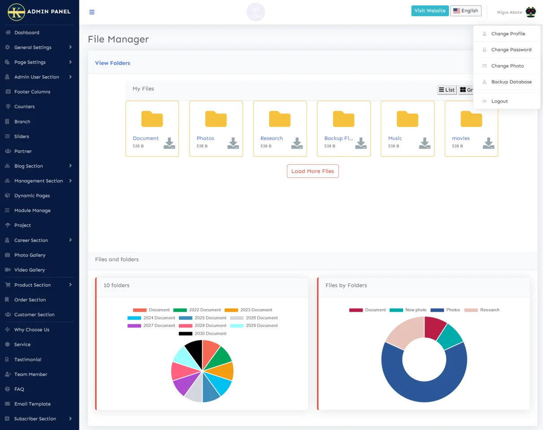Open Why Choose Us sidebar item

(x=39, y=330)
